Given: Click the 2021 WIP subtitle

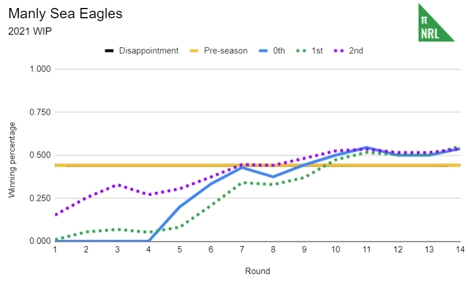Looking at the screenshot, I should 30,31.
